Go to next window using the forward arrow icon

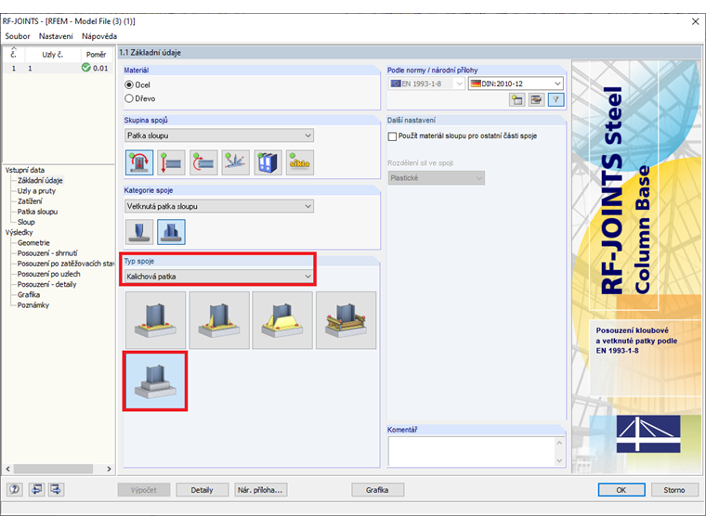click(57, 489)
